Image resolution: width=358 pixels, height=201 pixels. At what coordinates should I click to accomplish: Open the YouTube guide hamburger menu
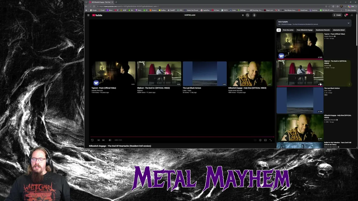88,15
